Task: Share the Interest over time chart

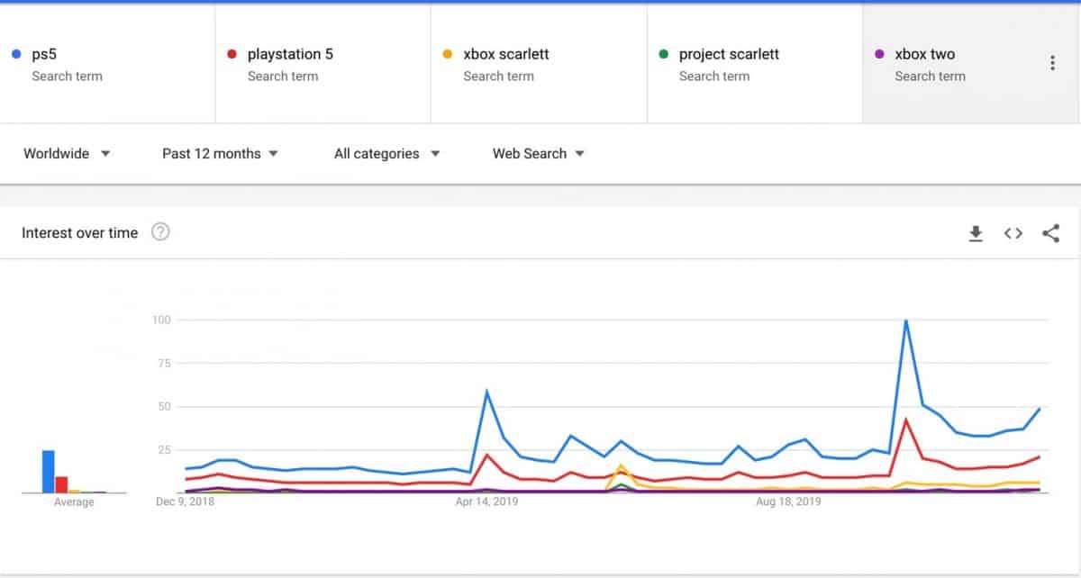Action: 1050,234
